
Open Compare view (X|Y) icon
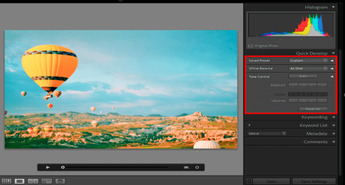click(33, 181)
